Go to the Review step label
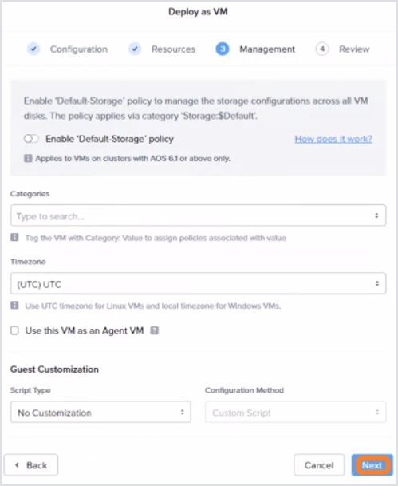 click(354, 49)
